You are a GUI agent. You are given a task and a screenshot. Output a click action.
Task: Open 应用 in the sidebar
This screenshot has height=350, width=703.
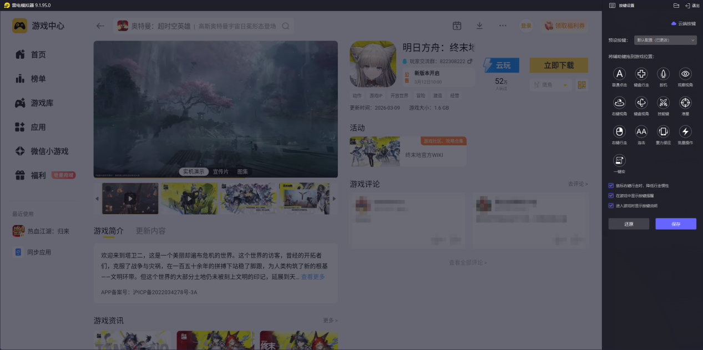pyautogui.click(x=38, y=127)
